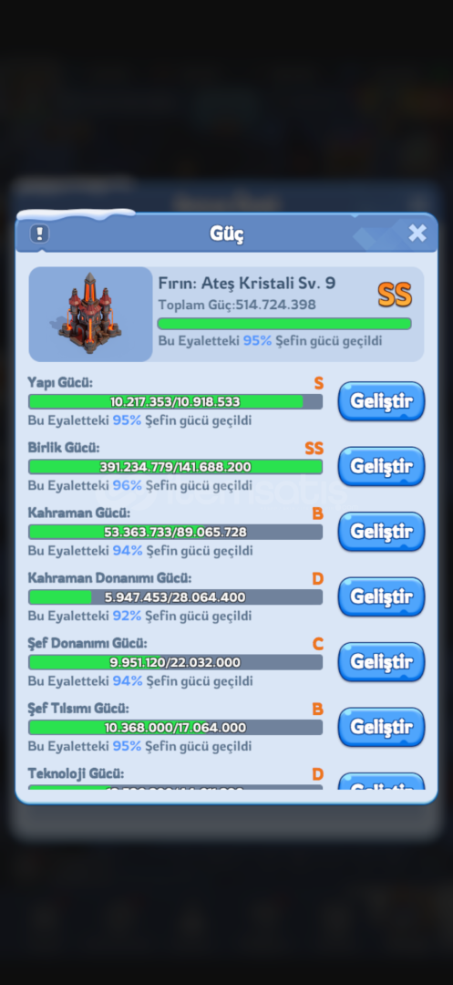Close the Güç power dialog
This screenshot has height=985, width=453.
point(417,233)
